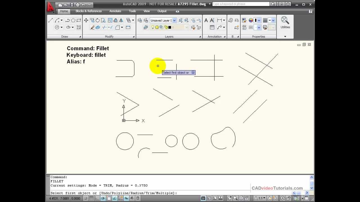The image size is (360, 202).
Task: Choose the Offset tool in Modify panel
Action: (x=116, y=20)
